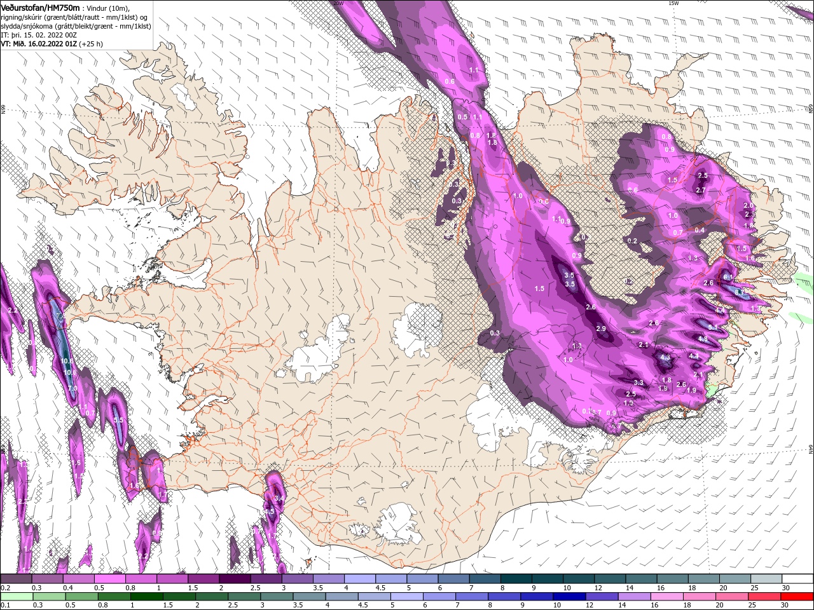Pick the white 30 swatch in top scale

(x=798, y=579)
